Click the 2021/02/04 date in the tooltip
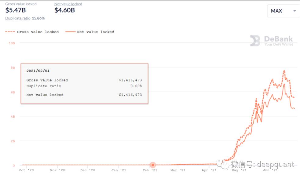 pyautogui.click(x=38, y=71)
